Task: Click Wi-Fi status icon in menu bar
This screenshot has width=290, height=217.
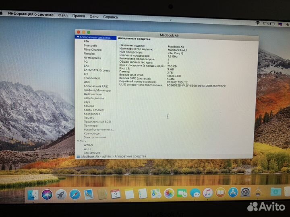Action: click(257, 23)
